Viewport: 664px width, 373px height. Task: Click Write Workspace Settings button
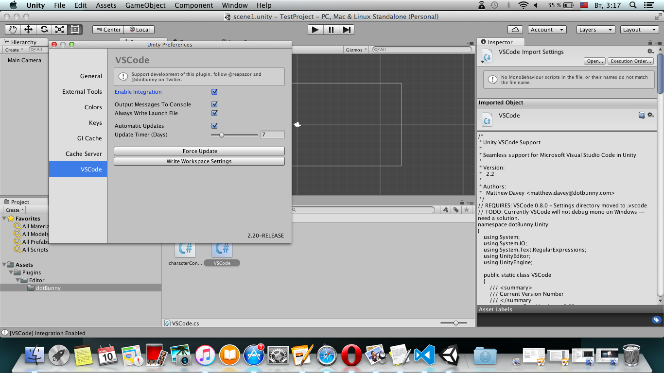tap(199, 161)
